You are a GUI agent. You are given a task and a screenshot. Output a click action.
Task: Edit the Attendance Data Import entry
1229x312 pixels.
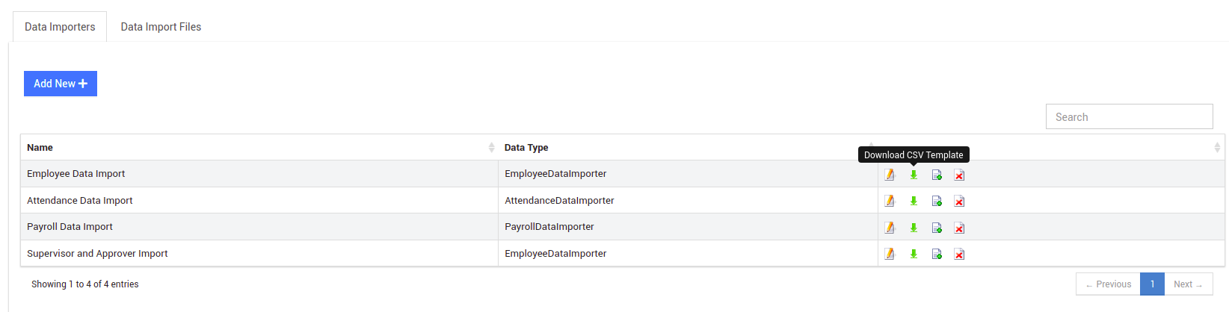890,201
